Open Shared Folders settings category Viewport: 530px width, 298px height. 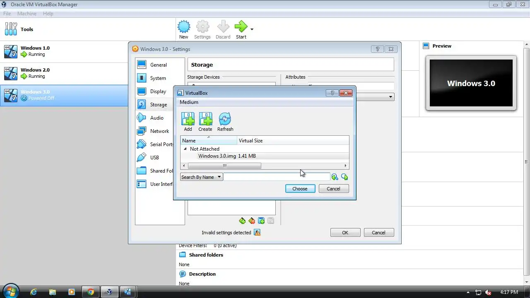(155, 171)
